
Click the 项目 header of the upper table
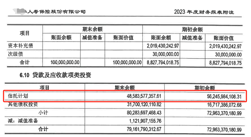25,34
